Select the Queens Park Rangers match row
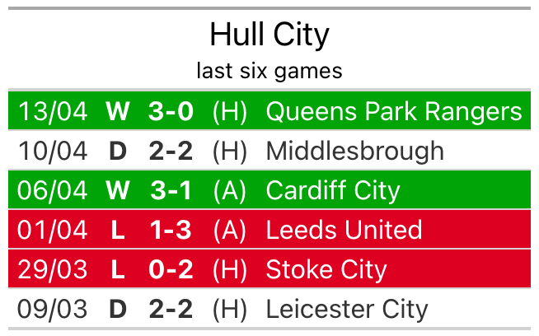Image resolution: width=539 pixels, height=336 pixels. 269,110
